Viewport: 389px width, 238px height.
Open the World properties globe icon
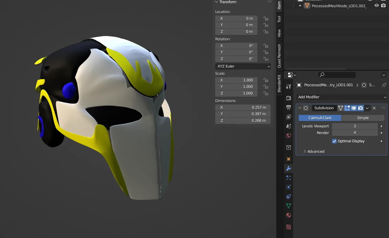pyautogui.click(x=288, y=136)
